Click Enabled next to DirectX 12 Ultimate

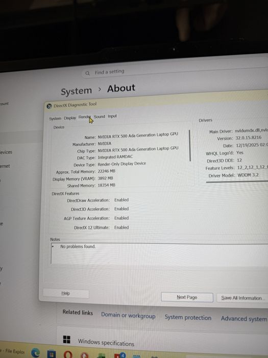(x=121, y=228)
